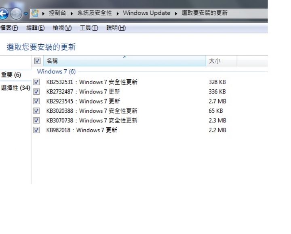Click the 2.7 MB size value

(217, 101)
